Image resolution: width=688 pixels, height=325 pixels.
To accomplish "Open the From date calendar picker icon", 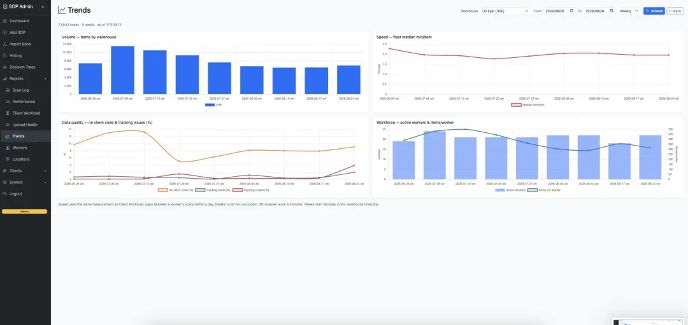I will tap(571, 11).
